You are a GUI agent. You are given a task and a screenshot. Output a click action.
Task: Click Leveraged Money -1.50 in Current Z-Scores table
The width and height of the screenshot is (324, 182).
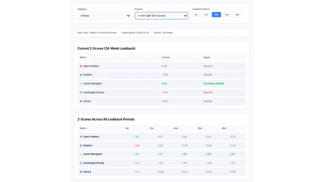pos(164,92)
